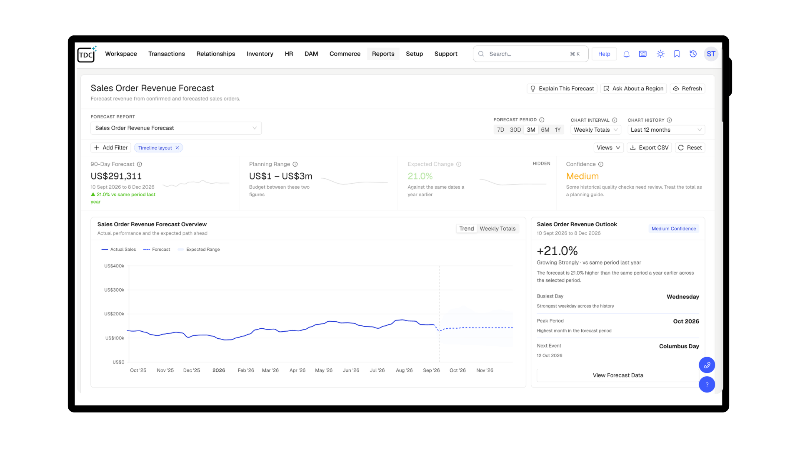Screen dimensions: 800x450
Task: Click the blue phone call floating button
Action: 707,365
